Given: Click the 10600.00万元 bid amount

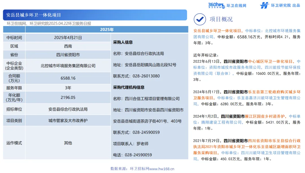Looking at the screenshot, I should click(267, 73).
